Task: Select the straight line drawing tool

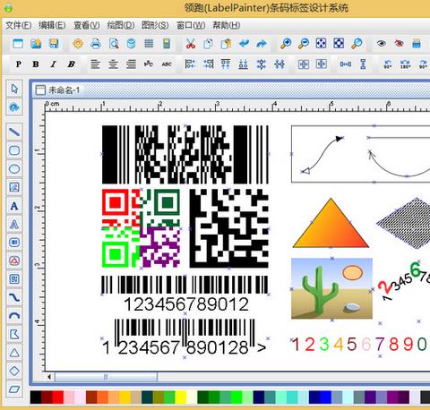Action: point(14,132)
